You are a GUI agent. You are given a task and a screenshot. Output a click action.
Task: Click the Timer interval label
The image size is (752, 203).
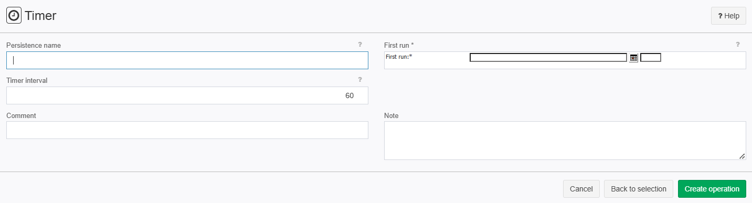point(27,80)
